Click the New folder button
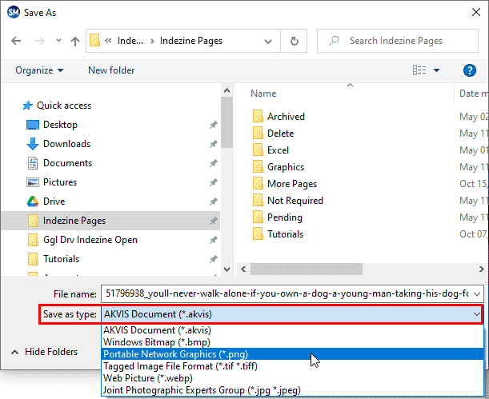Viewport: 489px width, 399px height. pyautogui.click(x=111, y=70)
